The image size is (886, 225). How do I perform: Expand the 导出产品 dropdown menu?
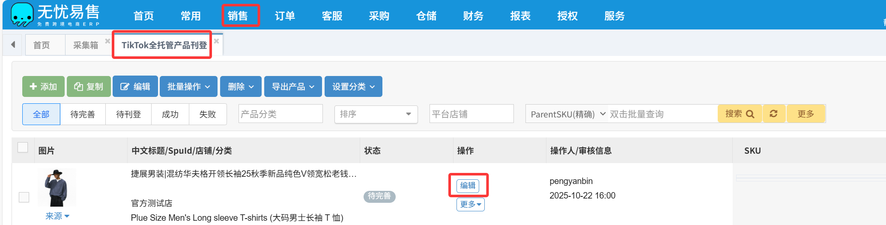[x=293, y=87]
